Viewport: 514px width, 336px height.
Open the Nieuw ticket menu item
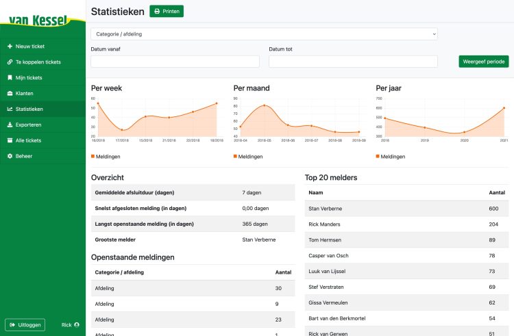pos(42,47)
